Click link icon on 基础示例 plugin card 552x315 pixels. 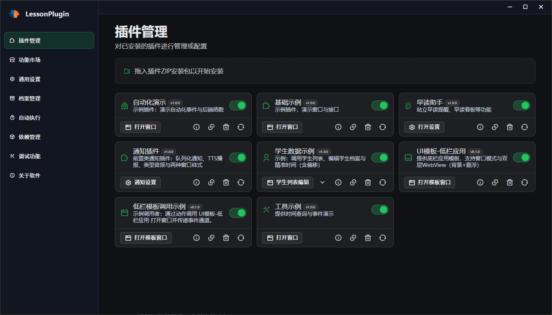(353, 127)
